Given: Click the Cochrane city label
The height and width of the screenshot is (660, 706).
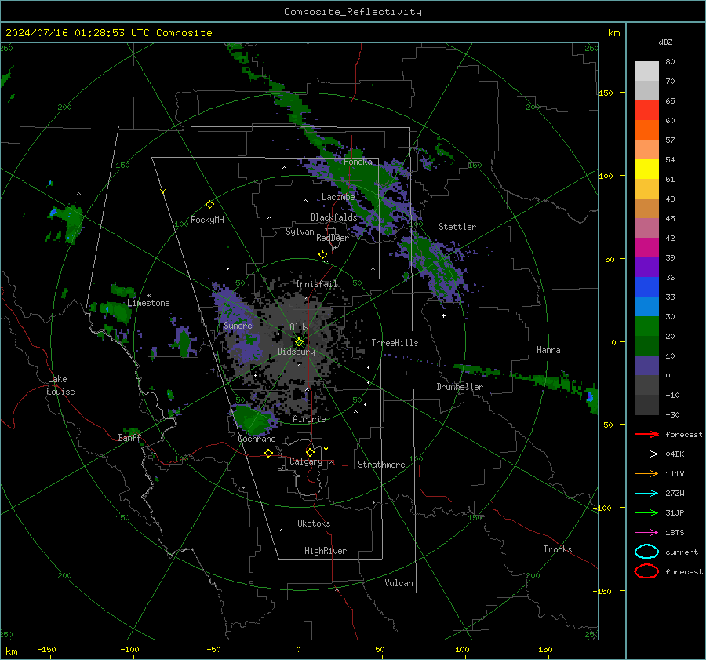Looking at the screenshot, I should [x=257, y=439].
